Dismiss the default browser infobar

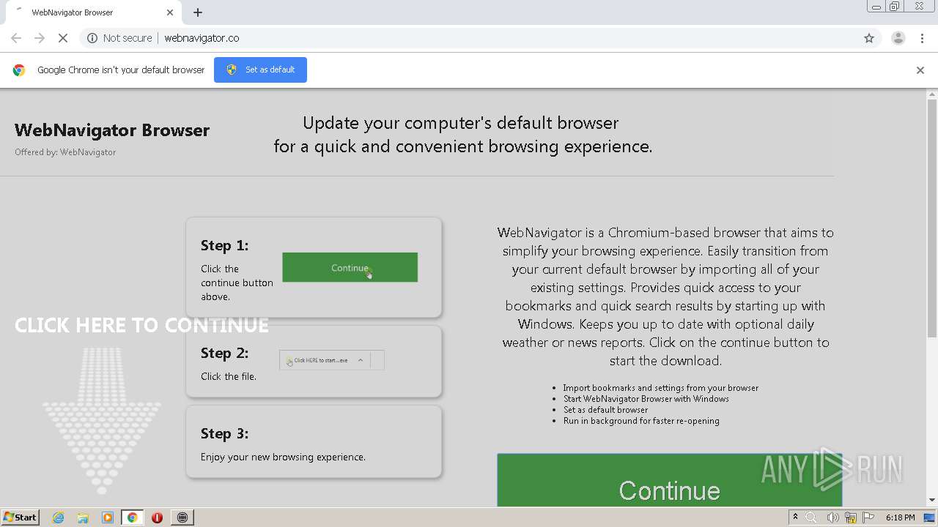920,70
